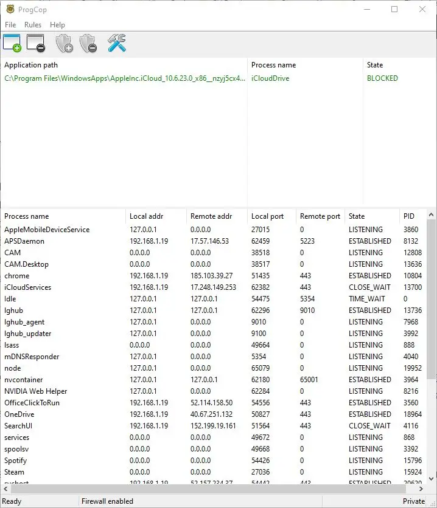The height and width of the screenshot is (508, 437).
Task: Click the ProgCop badge icon in title bar
Action: click(10, 9)
